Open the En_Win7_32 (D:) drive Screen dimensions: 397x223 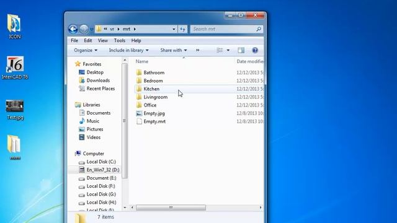point(103,170)
